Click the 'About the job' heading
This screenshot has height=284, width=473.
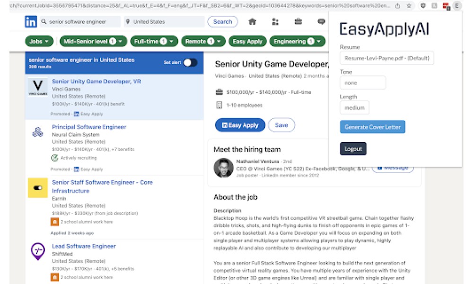(x=235, y=197)
